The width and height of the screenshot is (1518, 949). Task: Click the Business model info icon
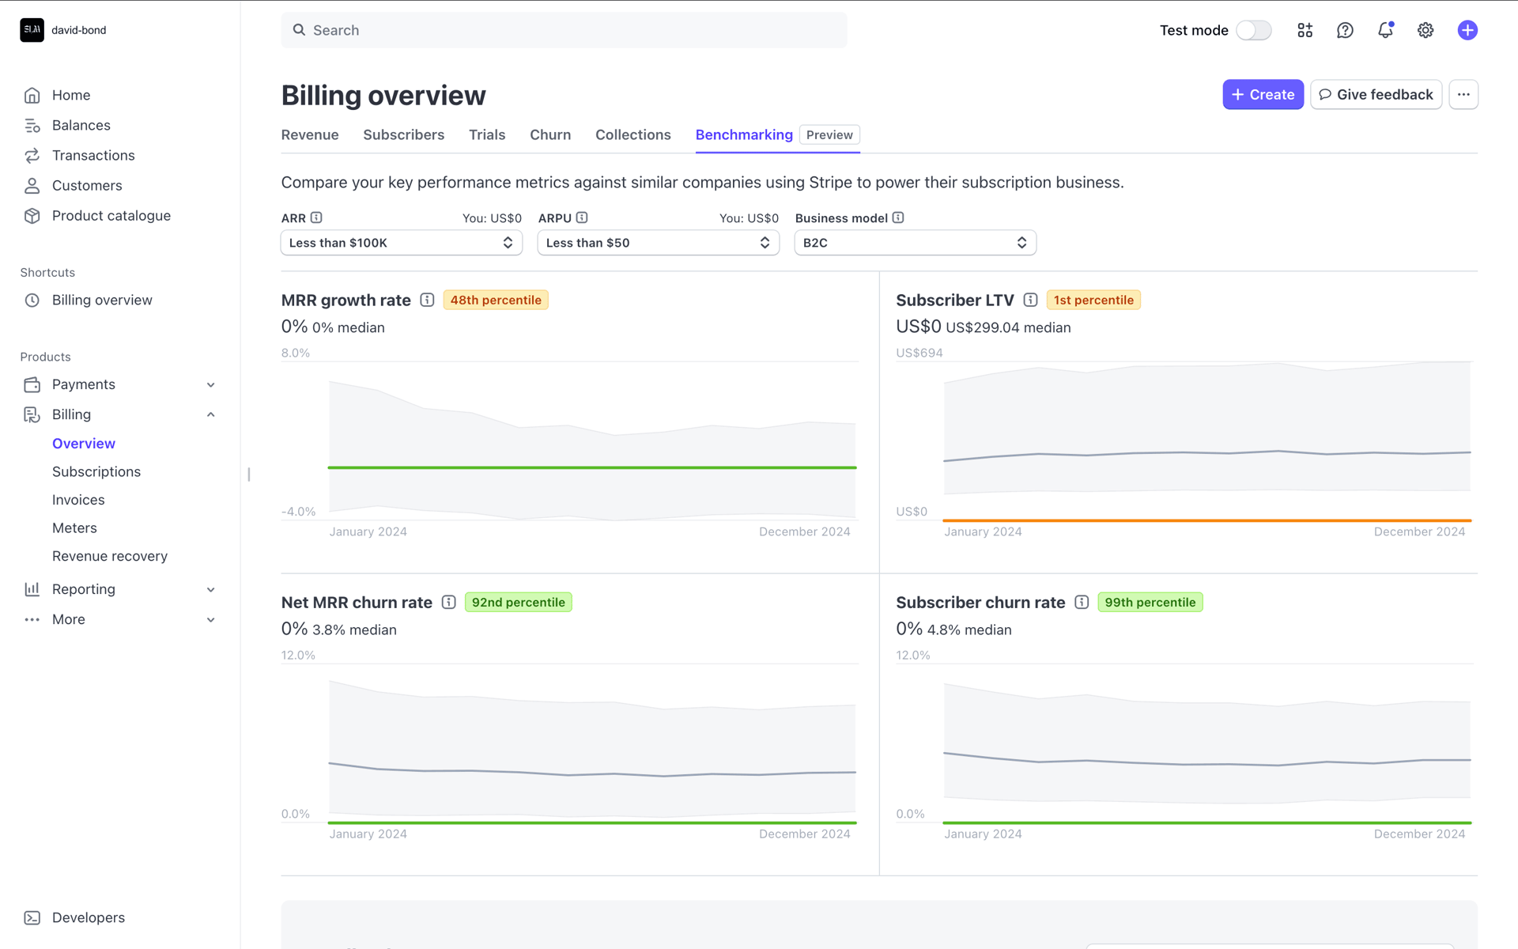(x=898, y=217)
